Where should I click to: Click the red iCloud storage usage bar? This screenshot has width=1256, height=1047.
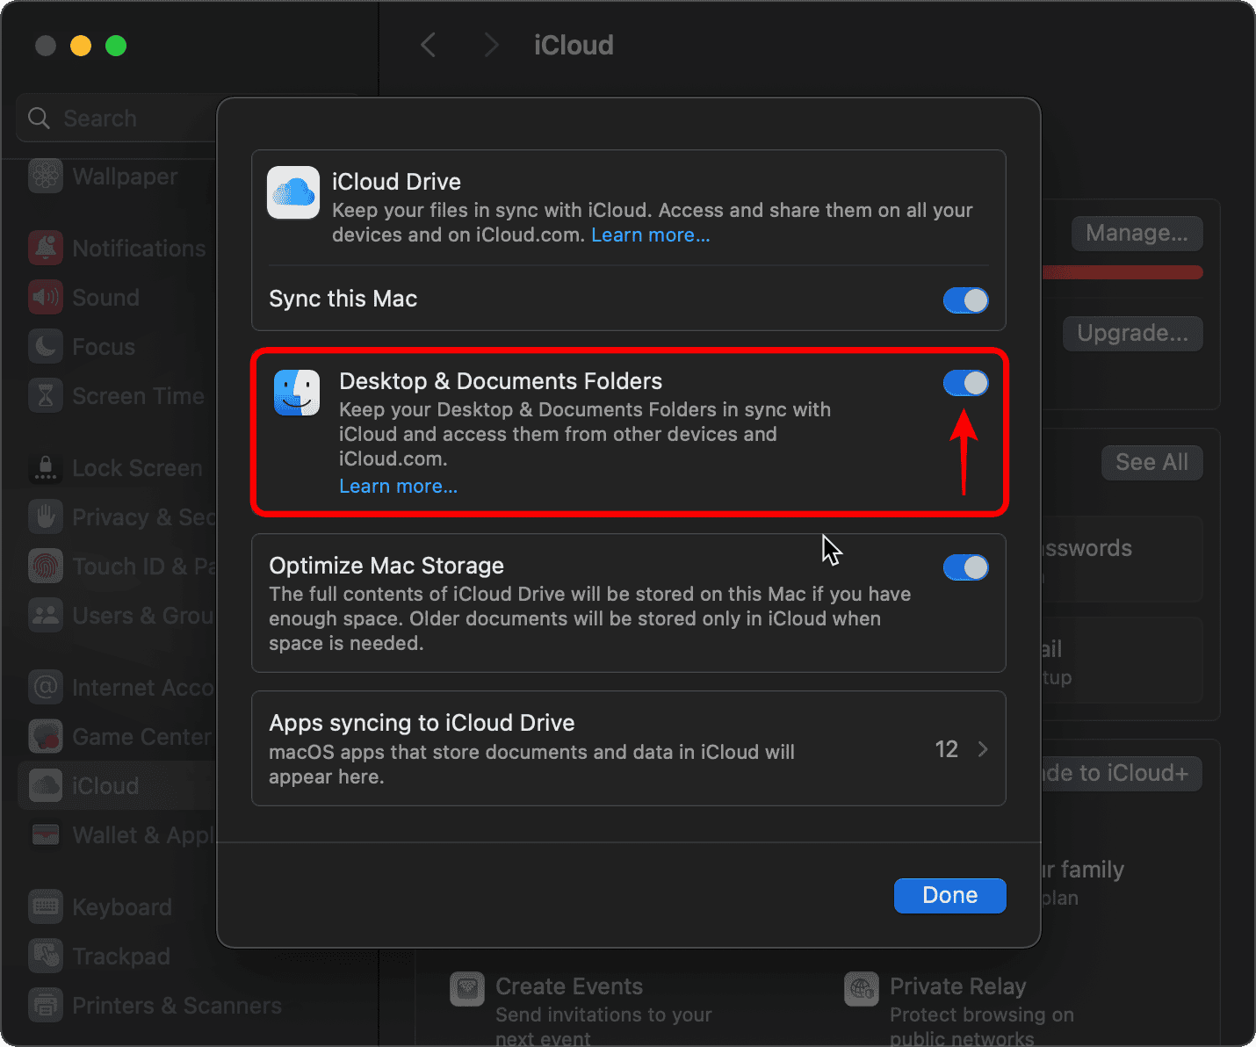click(1122, 273)
